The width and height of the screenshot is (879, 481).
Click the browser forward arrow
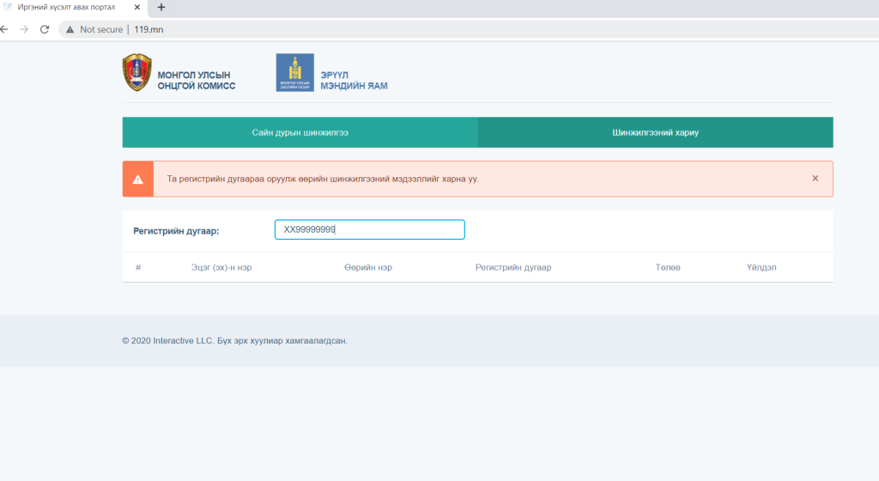point(24,29)
